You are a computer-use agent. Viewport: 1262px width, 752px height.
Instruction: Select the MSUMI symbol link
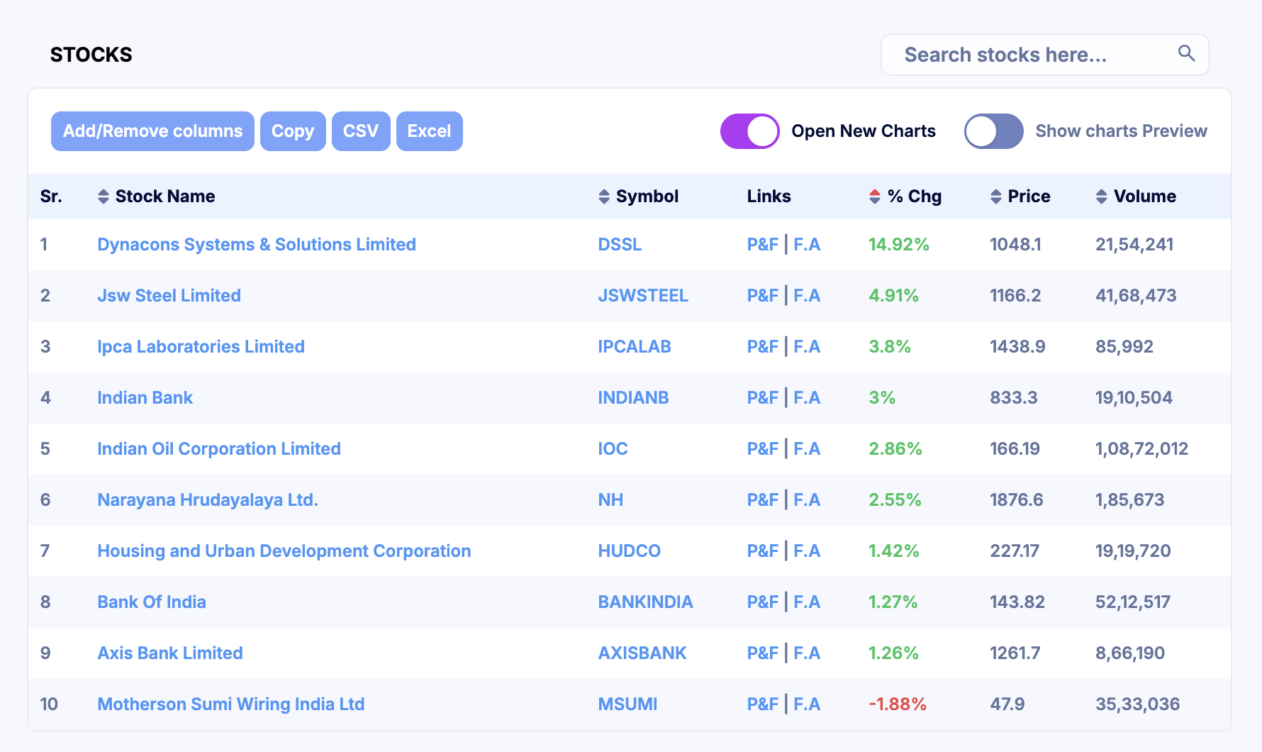point(627,704)
